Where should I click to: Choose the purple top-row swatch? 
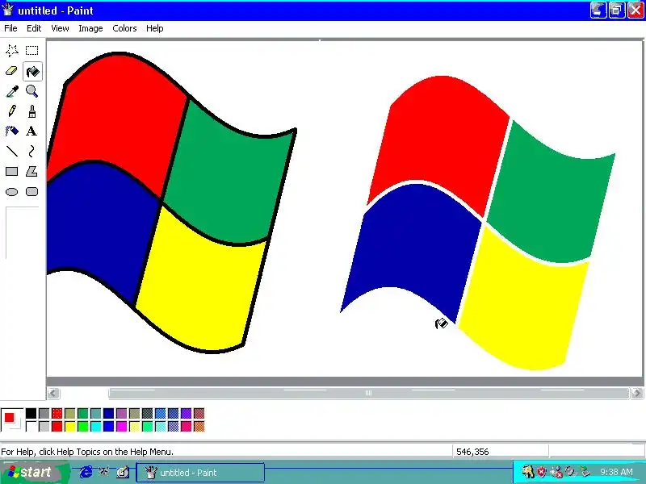click(122, 413)
